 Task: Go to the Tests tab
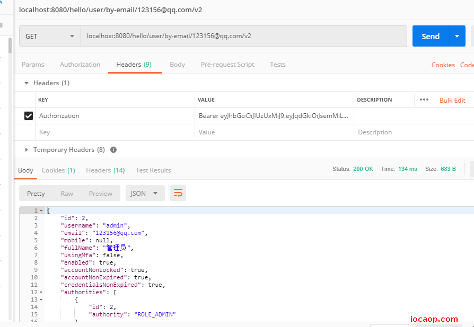[x=277, y=65]
